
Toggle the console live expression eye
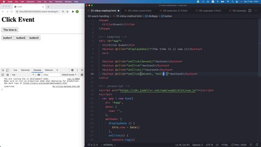pyautogui.click(x=39, y=75)
